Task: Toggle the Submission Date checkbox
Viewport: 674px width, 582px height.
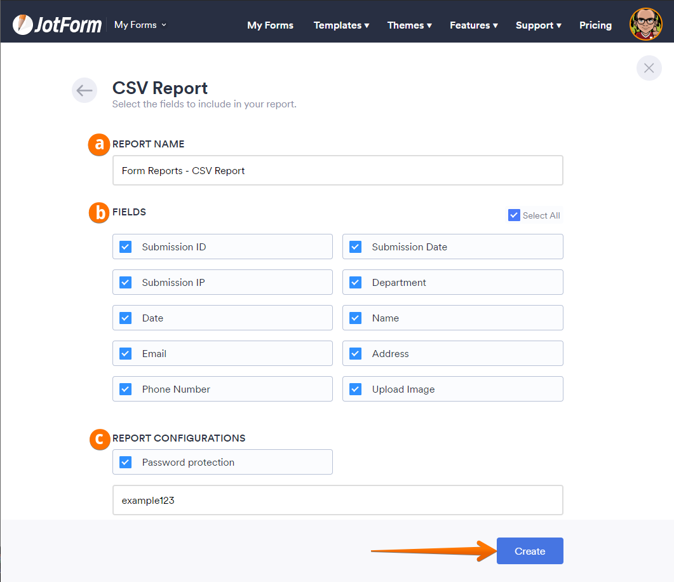Action: pyautogui.click(x=356, y=247)
